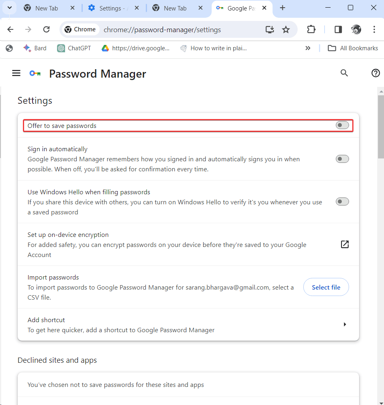The width and height of the screenshot is (384, 405).
Task: Open the Password Manager hamburger menu
Action: pyautogui.click(x=16, y=73)
